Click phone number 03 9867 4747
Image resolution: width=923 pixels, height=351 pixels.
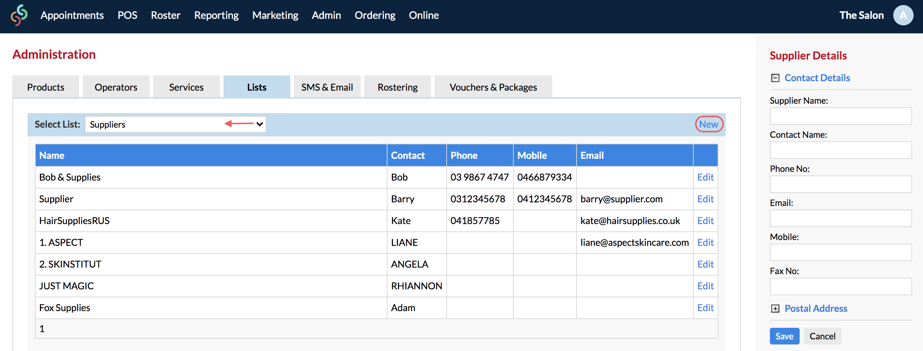[x=480, y=177]
